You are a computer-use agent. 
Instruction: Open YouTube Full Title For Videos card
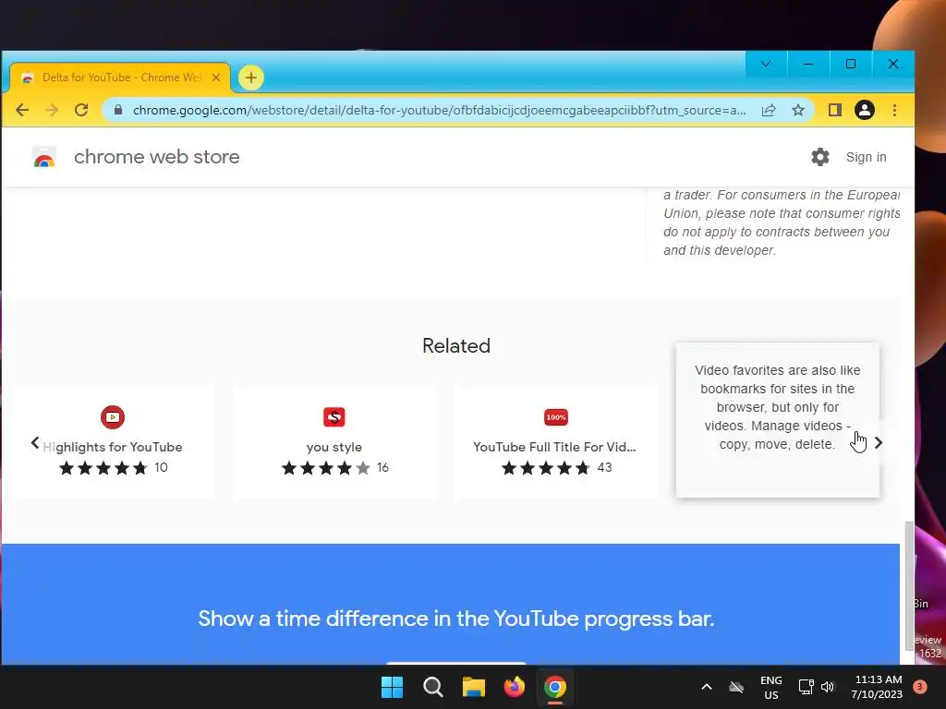(x=555, y=442)
